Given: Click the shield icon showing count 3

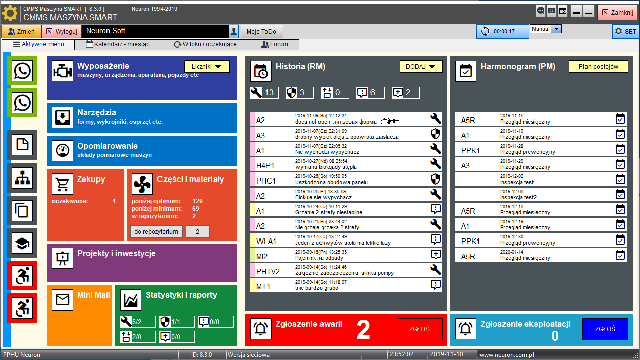Looking at the screenshot, I should (291, 92).
